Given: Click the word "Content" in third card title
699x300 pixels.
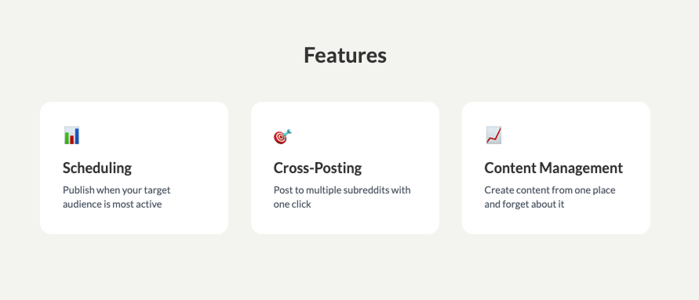Looking at the screenshot, I should pyautogui.click(x=511, y=168).
